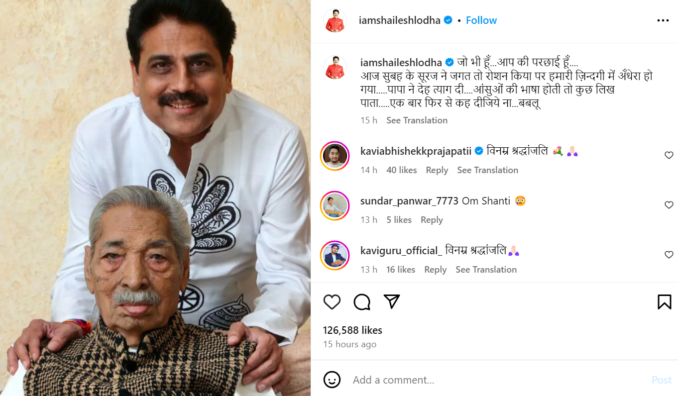Open the emoji picker smiley icon
The image size is (678, 396).
point(332,380)
